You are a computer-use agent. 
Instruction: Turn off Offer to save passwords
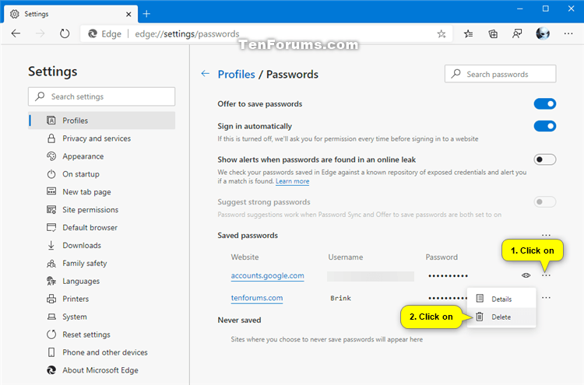click(545, 103)
